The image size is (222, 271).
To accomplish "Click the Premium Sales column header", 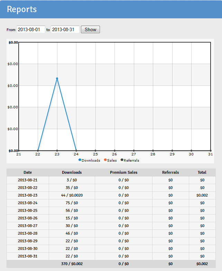I will click(x=123, y=172).
